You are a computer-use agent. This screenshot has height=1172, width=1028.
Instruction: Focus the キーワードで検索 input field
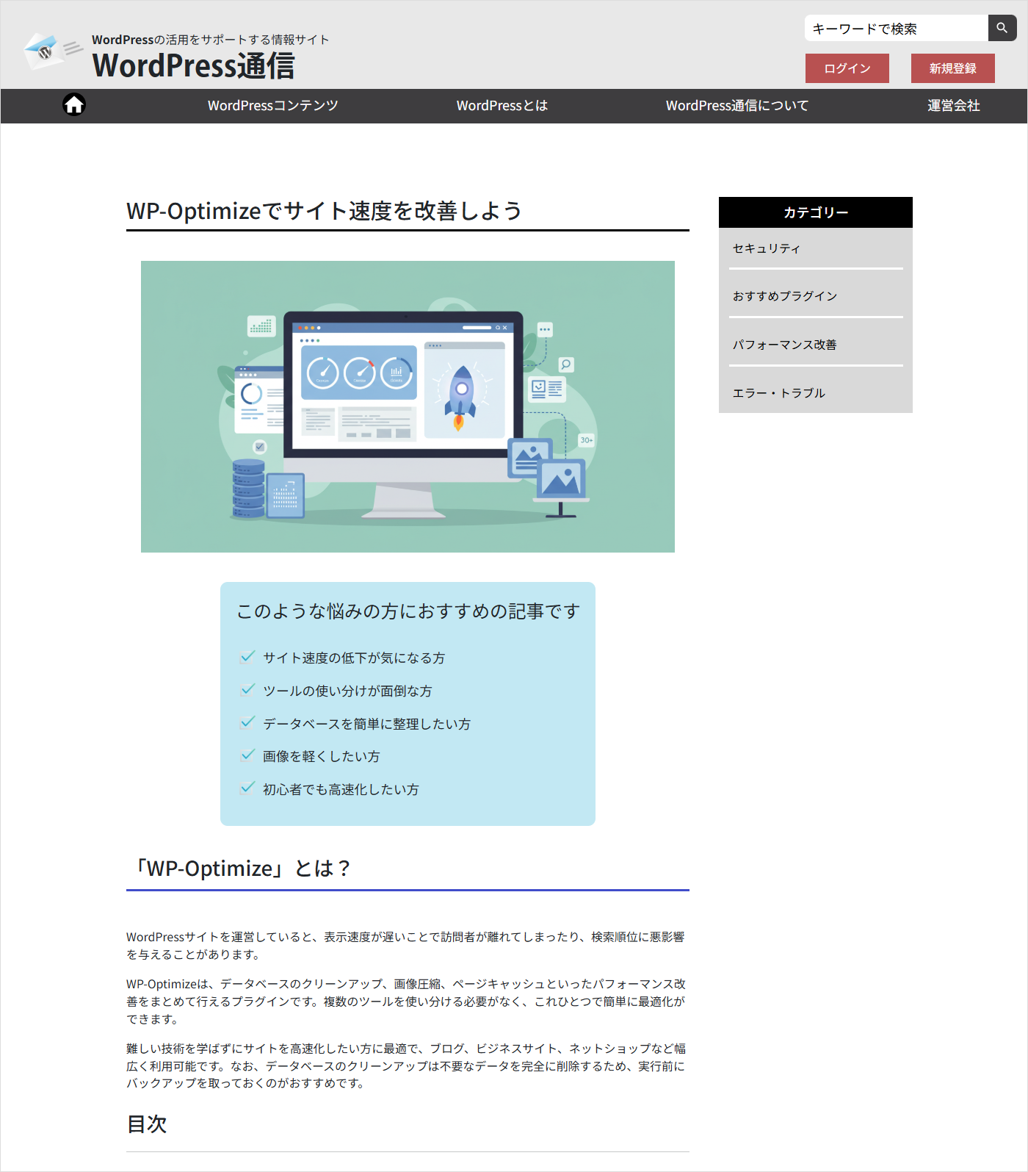(896, 29)
